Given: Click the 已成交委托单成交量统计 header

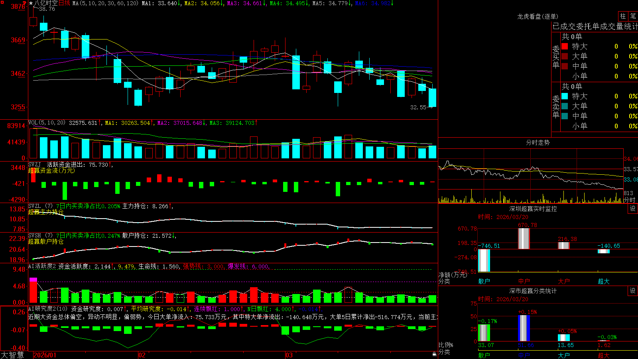Looking at the screenshot, I should coord(595,26).
